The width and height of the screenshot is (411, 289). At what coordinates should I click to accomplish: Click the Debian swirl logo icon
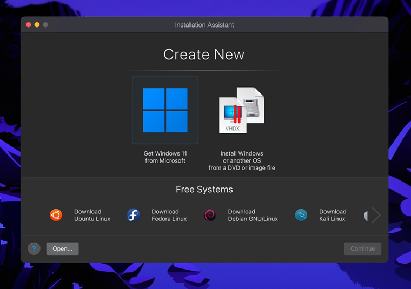[210, 216]
